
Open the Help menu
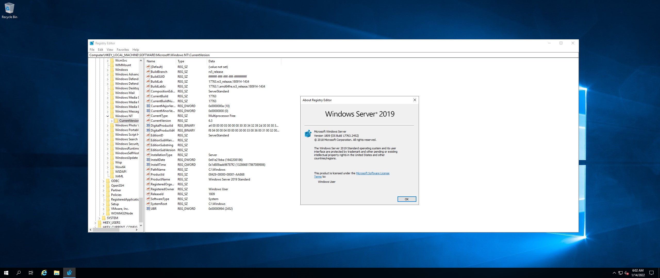coord(136,50)
